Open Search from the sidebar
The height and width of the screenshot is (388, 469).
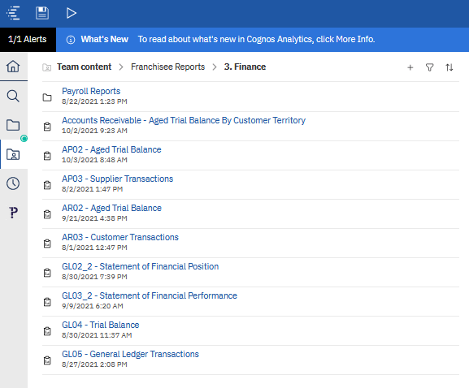pos(13,96)
